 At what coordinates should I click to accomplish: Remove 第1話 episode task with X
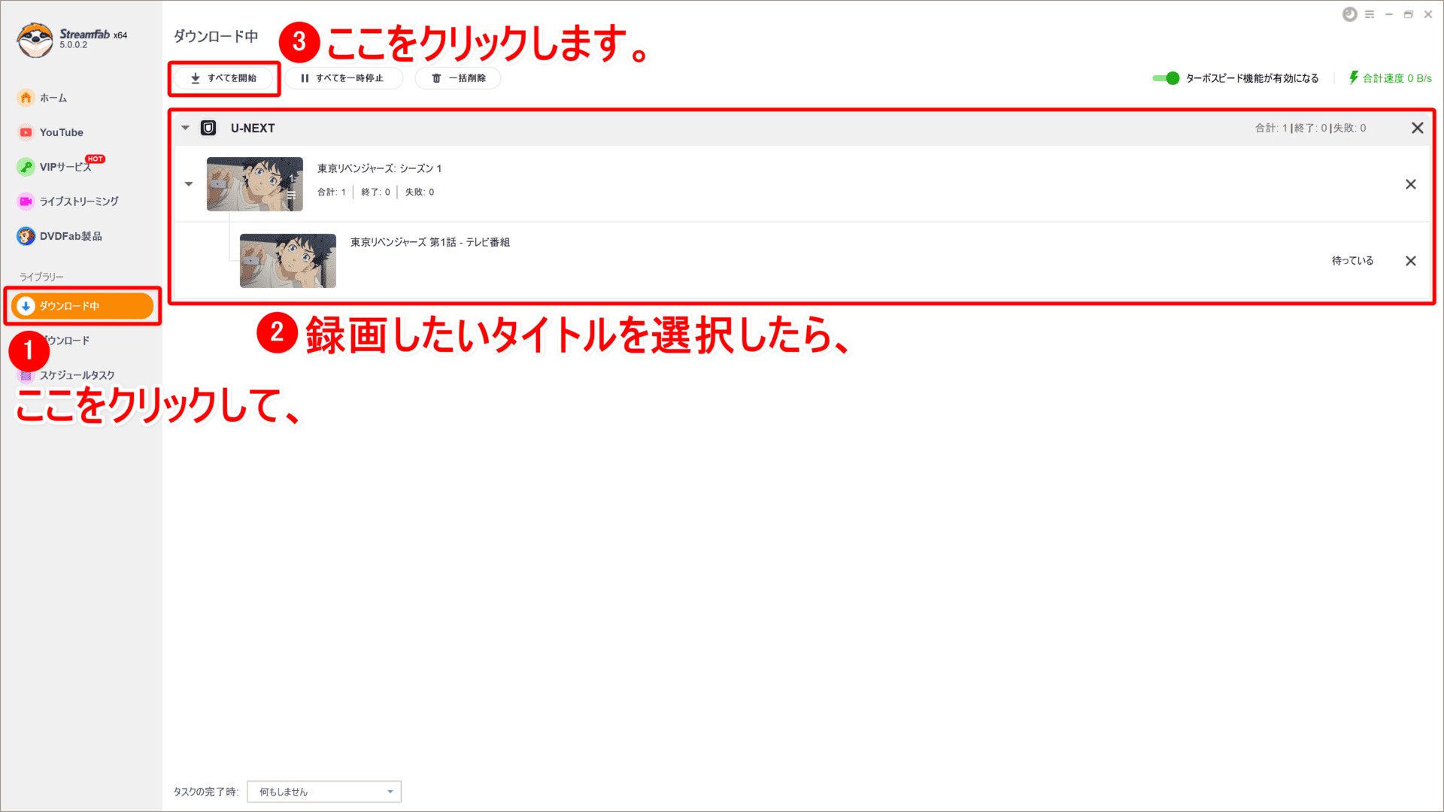[1411, 261]
